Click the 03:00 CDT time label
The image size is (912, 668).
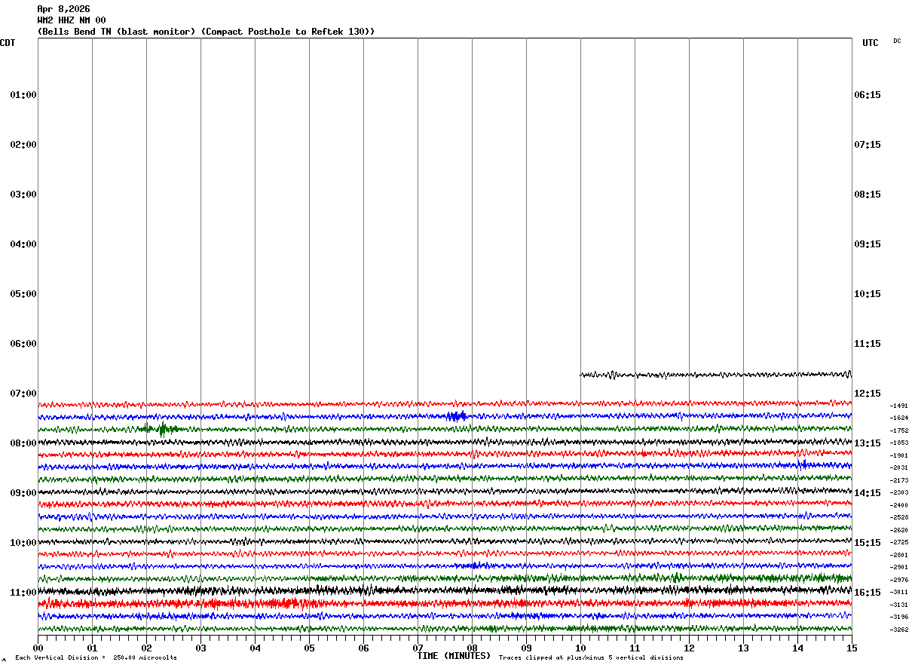pos(23,195)
